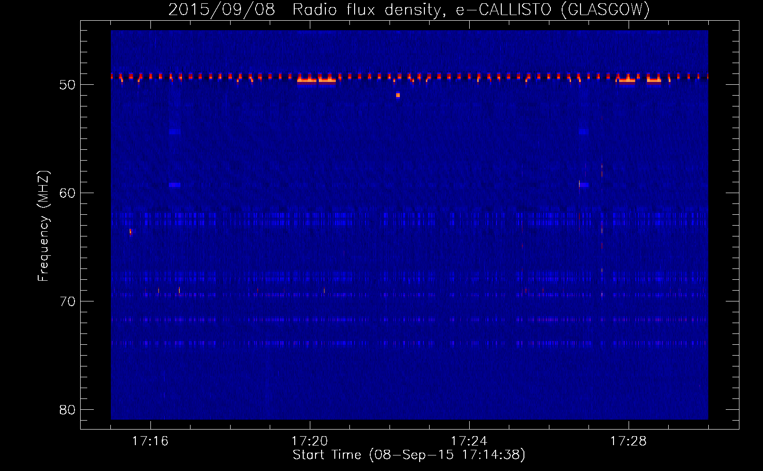This screenshot has height=471, width=763.
Task: Click the plot title text "2015/09/08 Radio flux density, e-CALLISTO (GLASGOW)"
Action: pyautogui.click(x=409, y=9)
